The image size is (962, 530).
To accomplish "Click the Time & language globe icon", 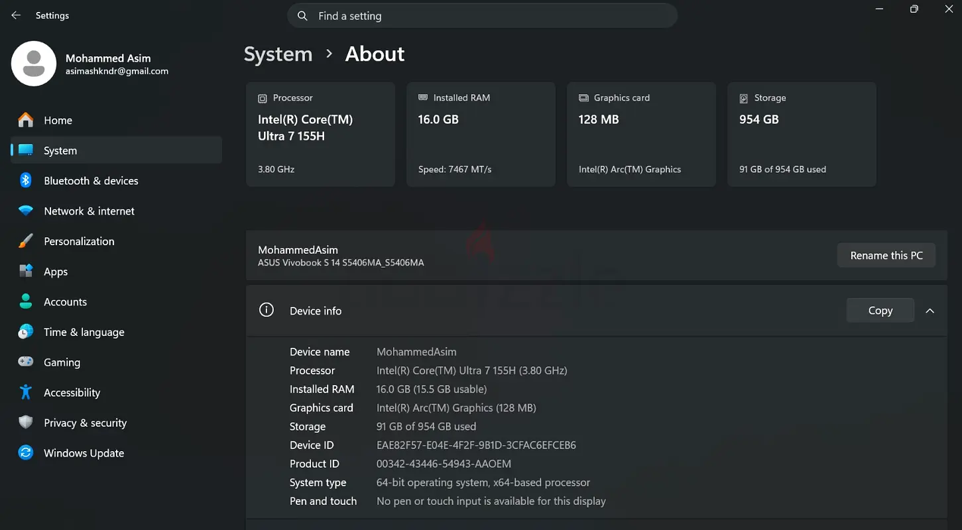I will (26, 332).
